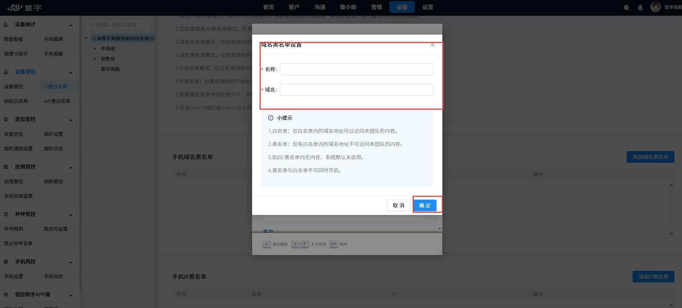The image size is (682, 308).
Task: Open 设备定位 in sidebar
Action: [x=14, y=134]
